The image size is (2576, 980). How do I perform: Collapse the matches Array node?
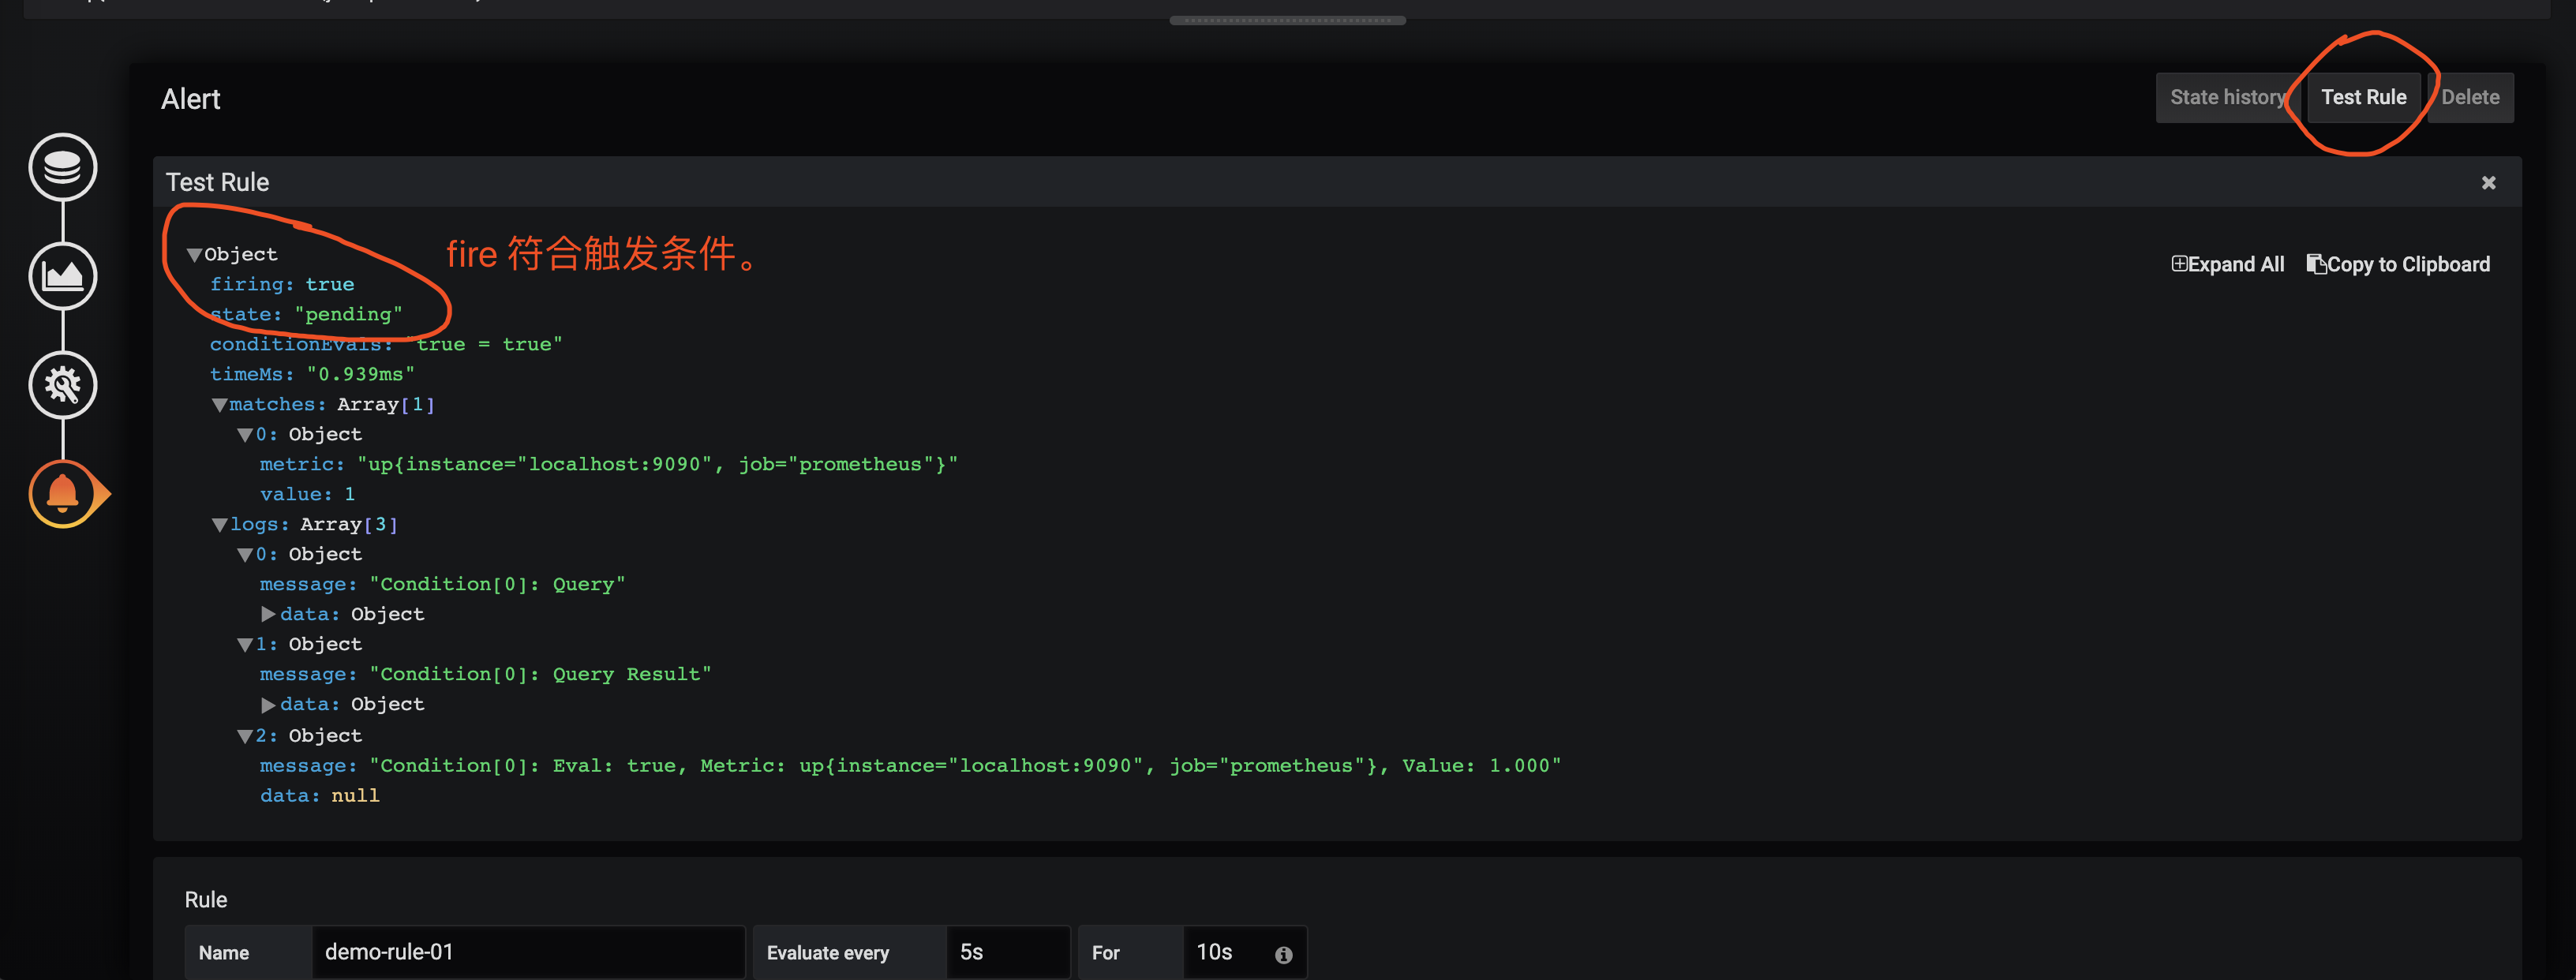(x=220, y=406)
